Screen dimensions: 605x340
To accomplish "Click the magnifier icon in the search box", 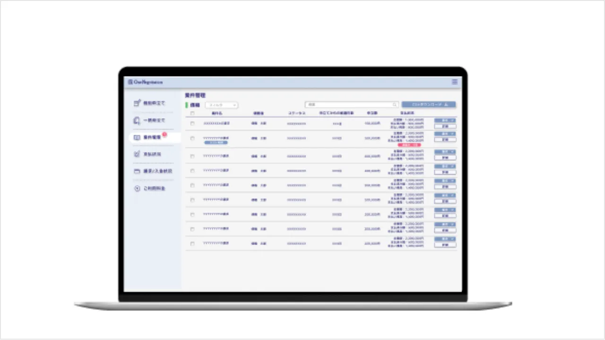I will [395, 105].
